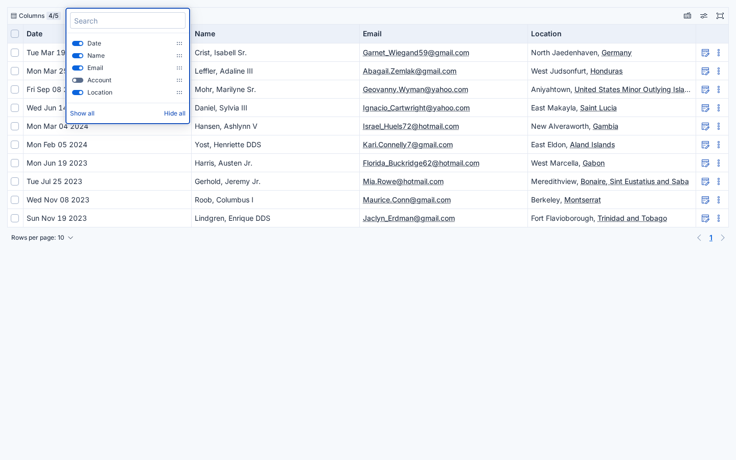Edit the Lindgren, Enrique DDS row icon
Image resolution: width=736 pixels, height=460 pixels.
pos(705,218)
